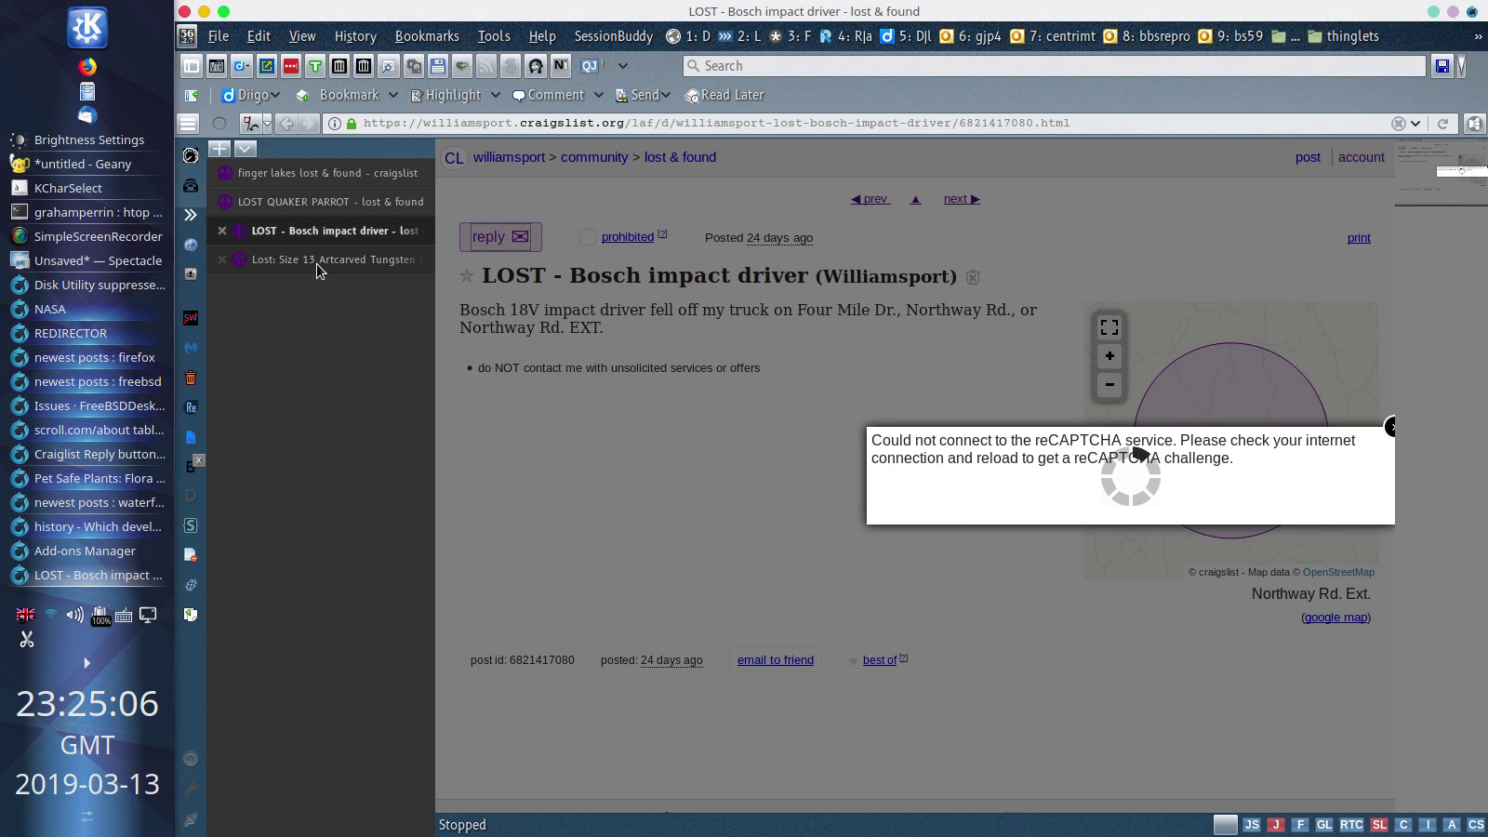Expand the Highlight dropdown arrow

click(495, 95)
